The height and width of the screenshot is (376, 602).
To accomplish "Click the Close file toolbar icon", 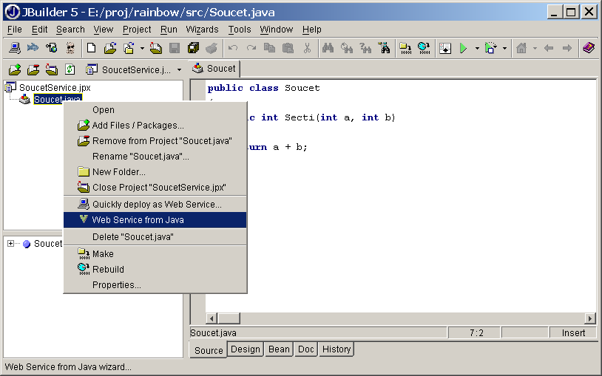I will point(156,48).
